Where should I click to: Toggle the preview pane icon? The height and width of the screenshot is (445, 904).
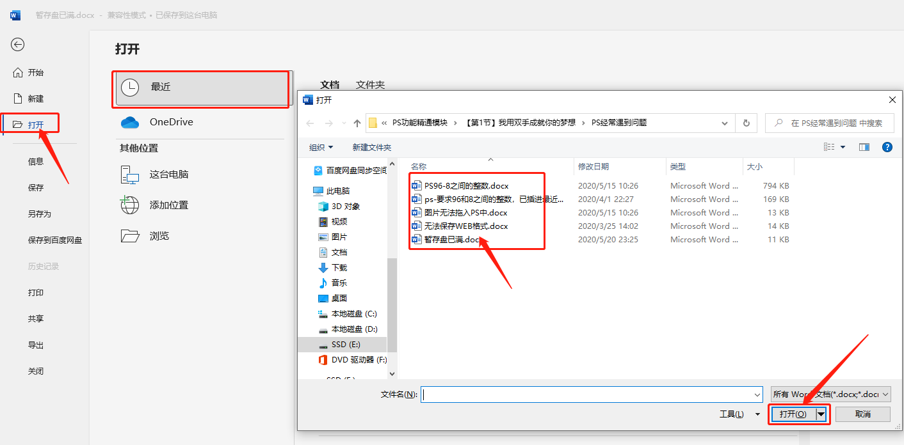tap(864, 147)
